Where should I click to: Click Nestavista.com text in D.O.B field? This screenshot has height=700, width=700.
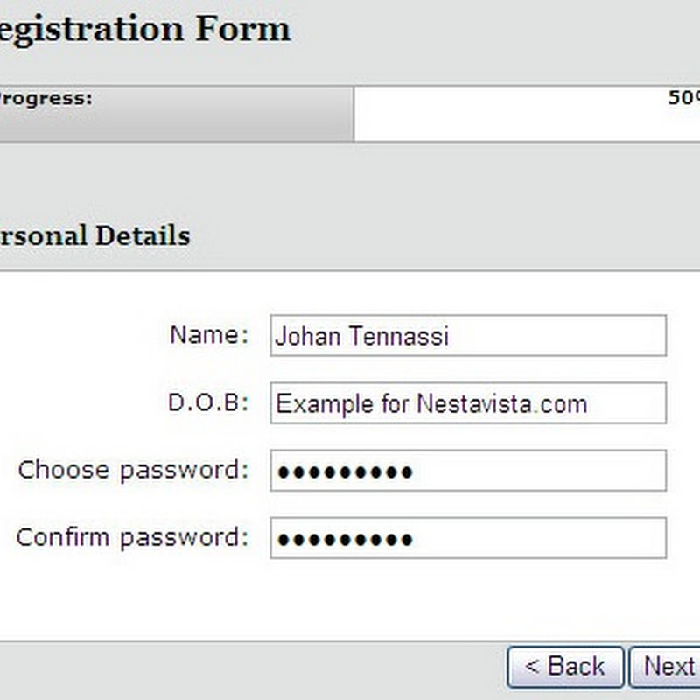pyautogui.click(x=501, y=404)
